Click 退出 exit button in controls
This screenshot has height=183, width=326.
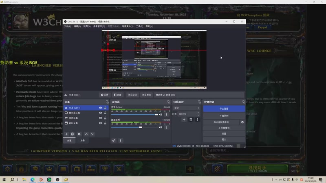coord(224,139)
